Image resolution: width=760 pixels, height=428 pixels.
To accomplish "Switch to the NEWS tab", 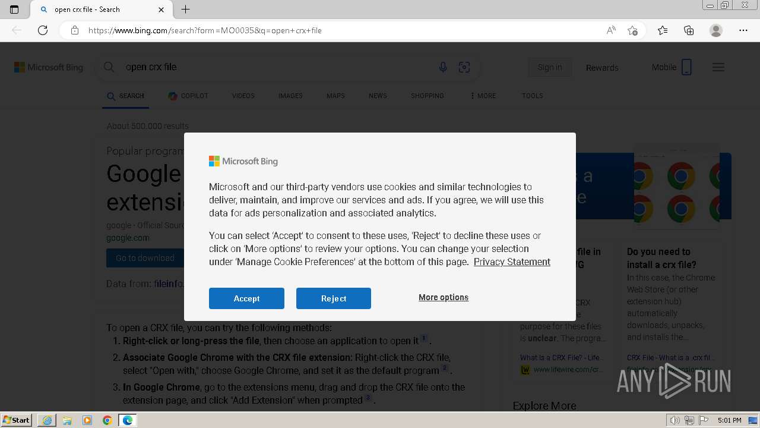I will 378,96.
